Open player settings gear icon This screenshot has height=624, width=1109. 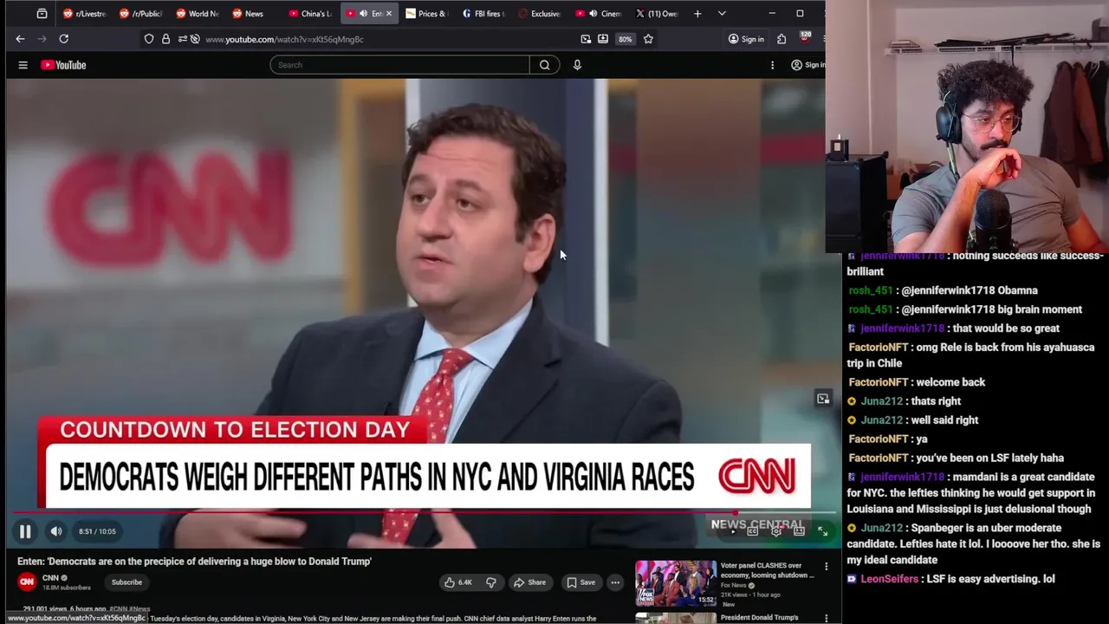(x=776, y=531)
